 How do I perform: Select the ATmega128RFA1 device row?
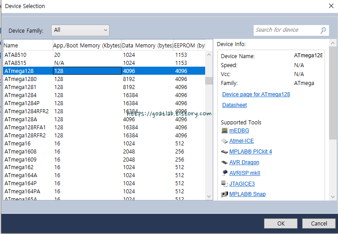click(104, 128)
